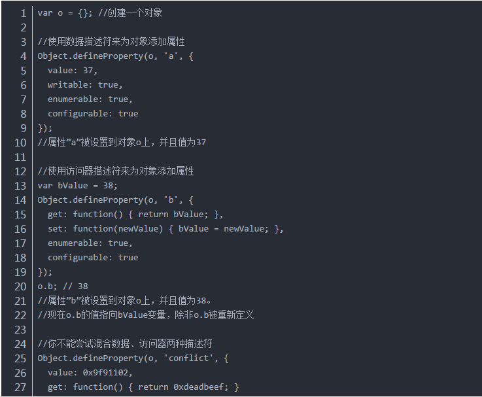482x397 pixels.
Task: Click the comment about property "a" being 37
Action: [122, 143]
